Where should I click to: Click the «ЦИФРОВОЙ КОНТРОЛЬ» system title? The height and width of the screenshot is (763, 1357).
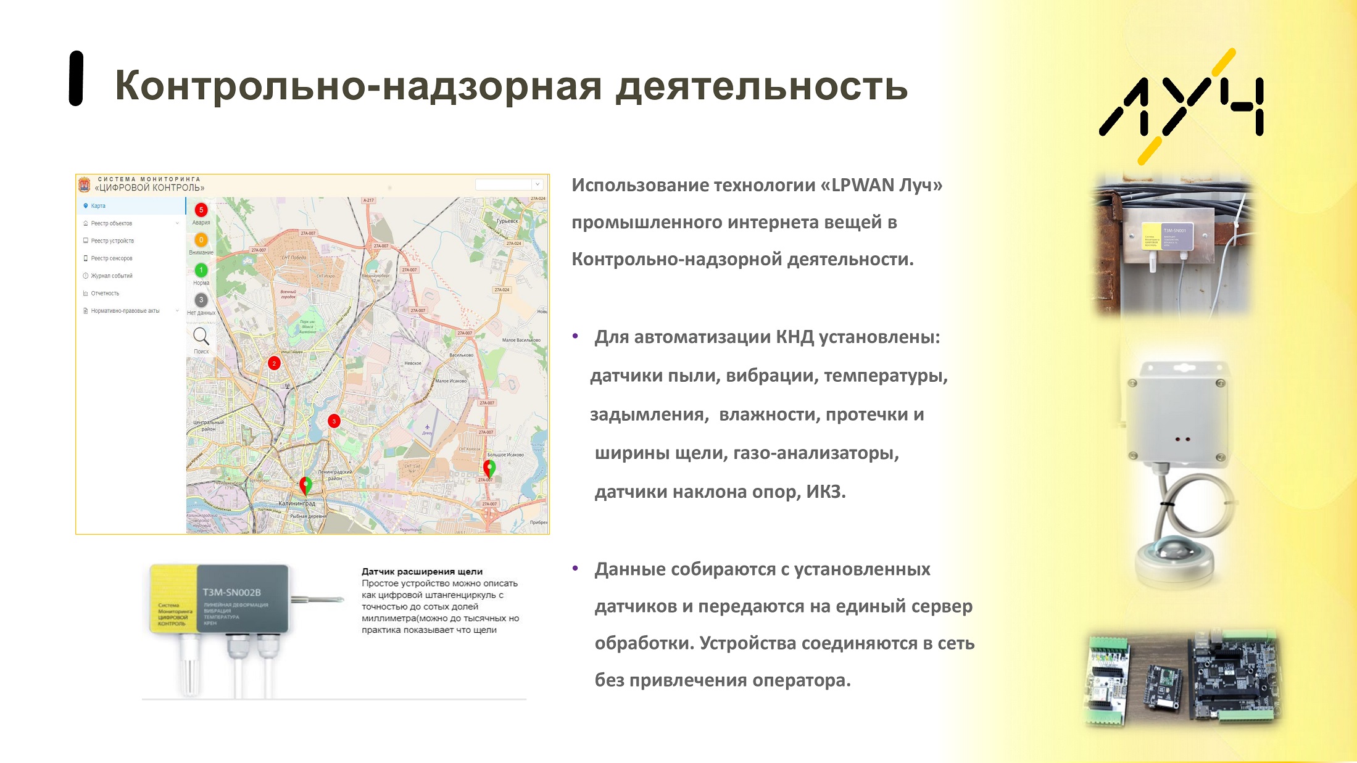(x=149, y=188)
